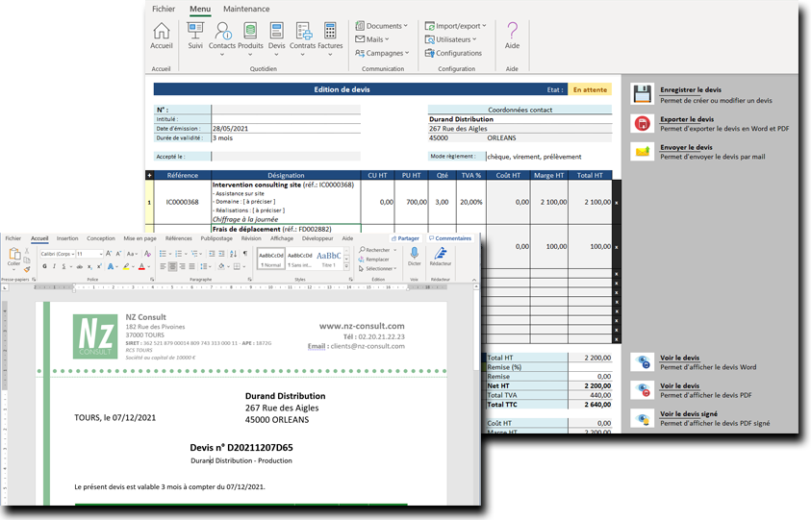Screen dimensions: 811x520
Task: Click the Accepté le date field
Action: coord(286,156)
